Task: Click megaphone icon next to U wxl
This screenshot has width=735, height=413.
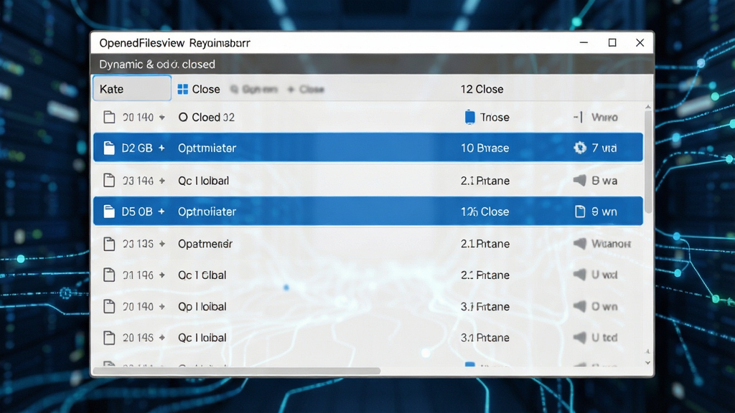Action: pyautogui.click(x=580, y=275)
